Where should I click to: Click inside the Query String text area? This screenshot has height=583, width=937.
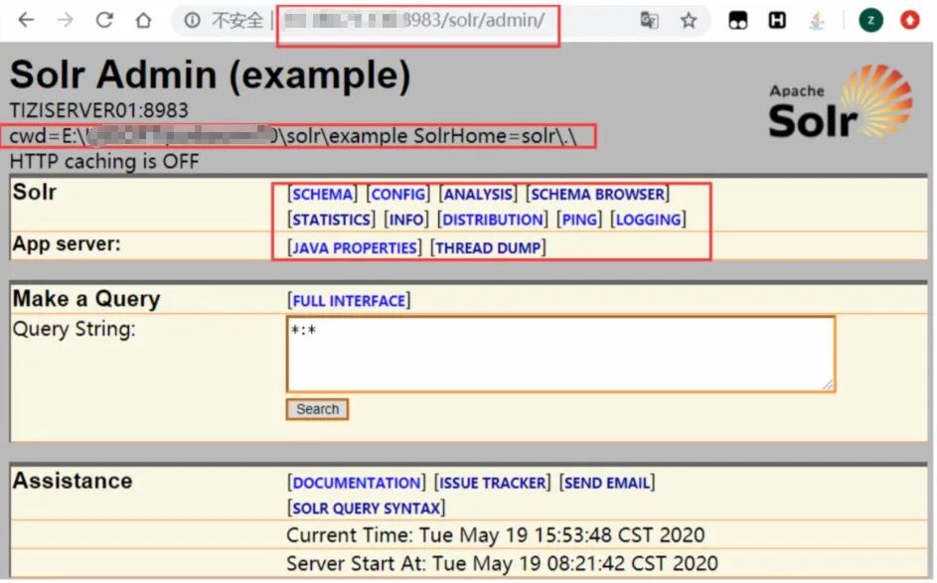click(x=560, y=355)
